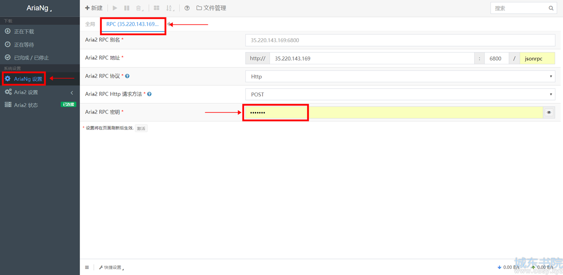The width and height of the screenshot is (563, 275).
Task: Click the help question mark icon in toolbar
Action: 187,8
